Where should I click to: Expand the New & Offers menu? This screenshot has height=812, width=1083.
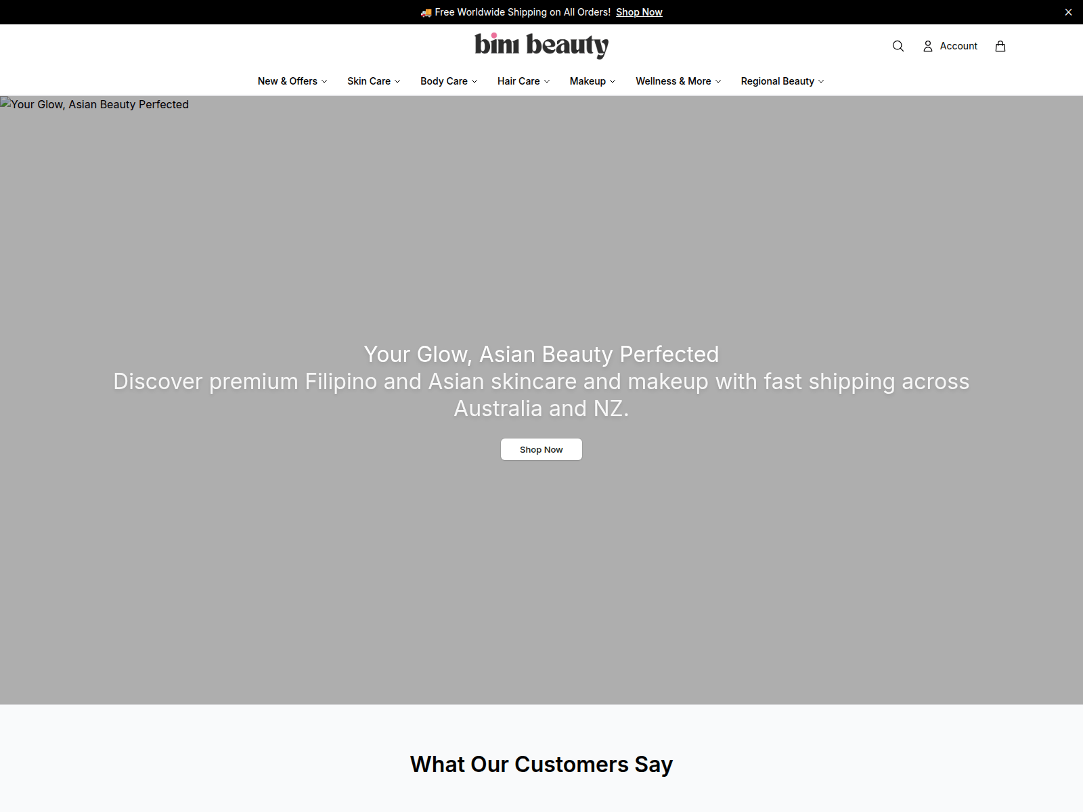(x=292, y=81)
